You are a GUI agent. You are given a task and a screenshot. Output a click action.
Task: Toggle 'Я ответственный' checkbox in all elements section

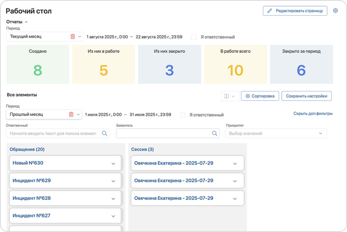(x=183, y=115)
